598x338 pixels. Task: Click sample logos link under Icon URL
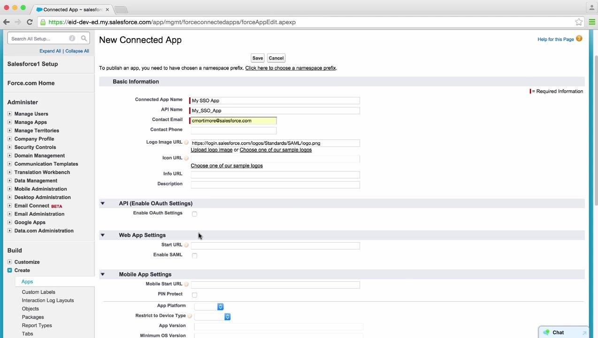coord(227,166)
